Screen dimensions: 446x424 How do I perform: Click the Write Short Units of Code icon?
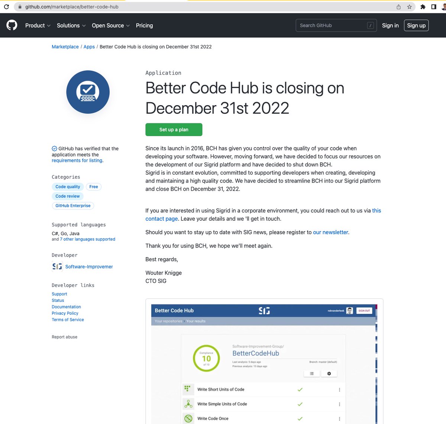[188, 389]
